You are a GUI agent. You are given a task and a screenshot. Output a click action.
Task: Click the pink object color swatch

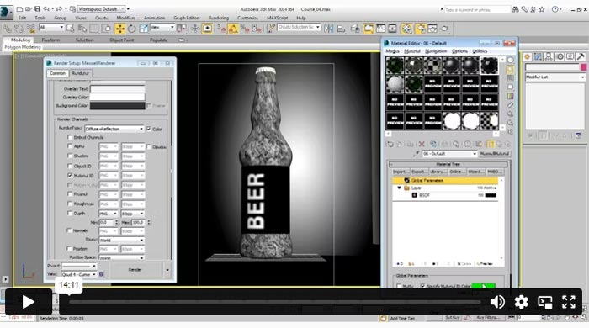(583, 67)
